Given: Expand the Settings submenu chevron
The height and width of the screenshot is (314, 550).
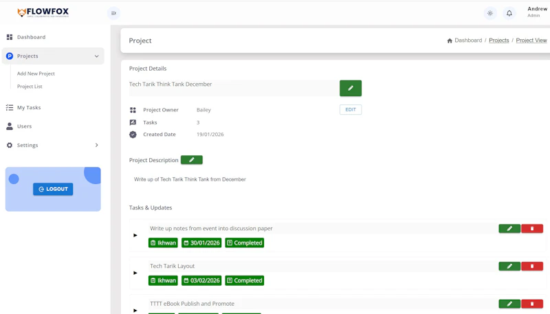Looking at the screenshot, I should coord(96,145).
